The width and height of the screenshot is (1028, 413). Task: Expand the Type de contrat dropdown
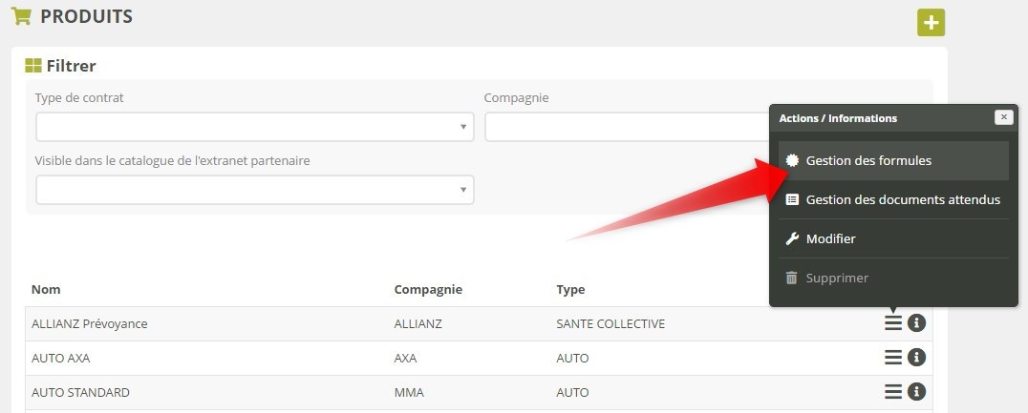coord(254,127)
